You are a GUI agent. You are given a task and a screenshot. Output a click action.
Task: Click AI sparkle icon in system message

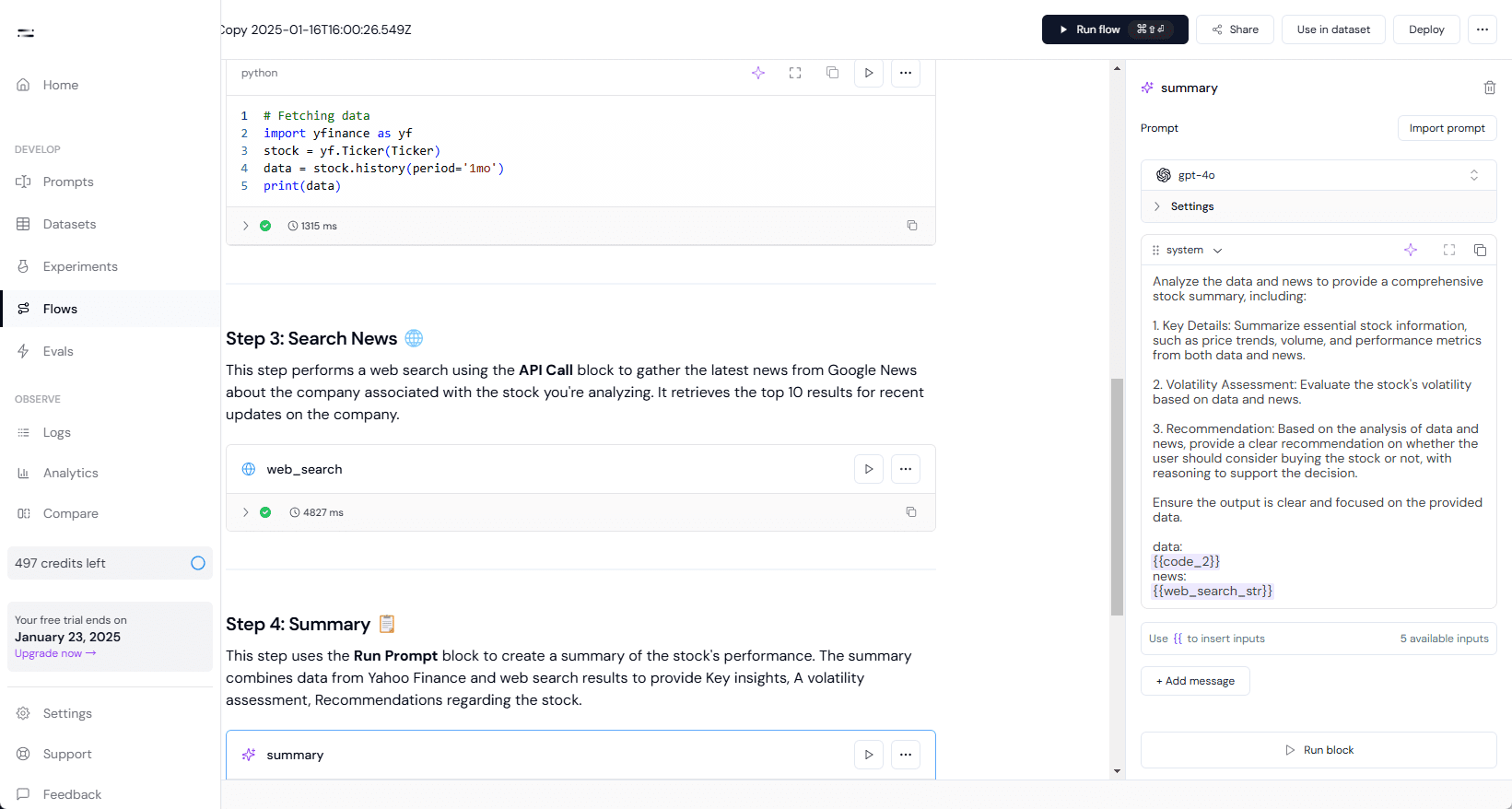(1411, 250)
